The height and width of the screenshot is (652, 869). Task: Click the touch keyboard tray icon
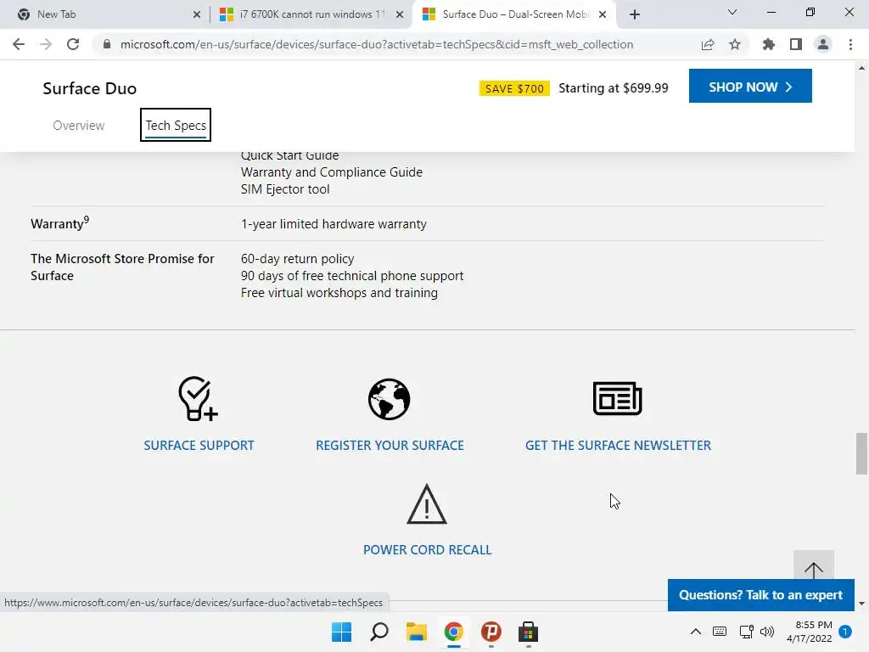(x=720, y=632)
